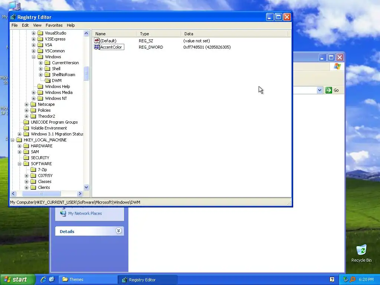380x285 pixels.
Task: Collapse the Windows key node
Action: coord(33,57)
